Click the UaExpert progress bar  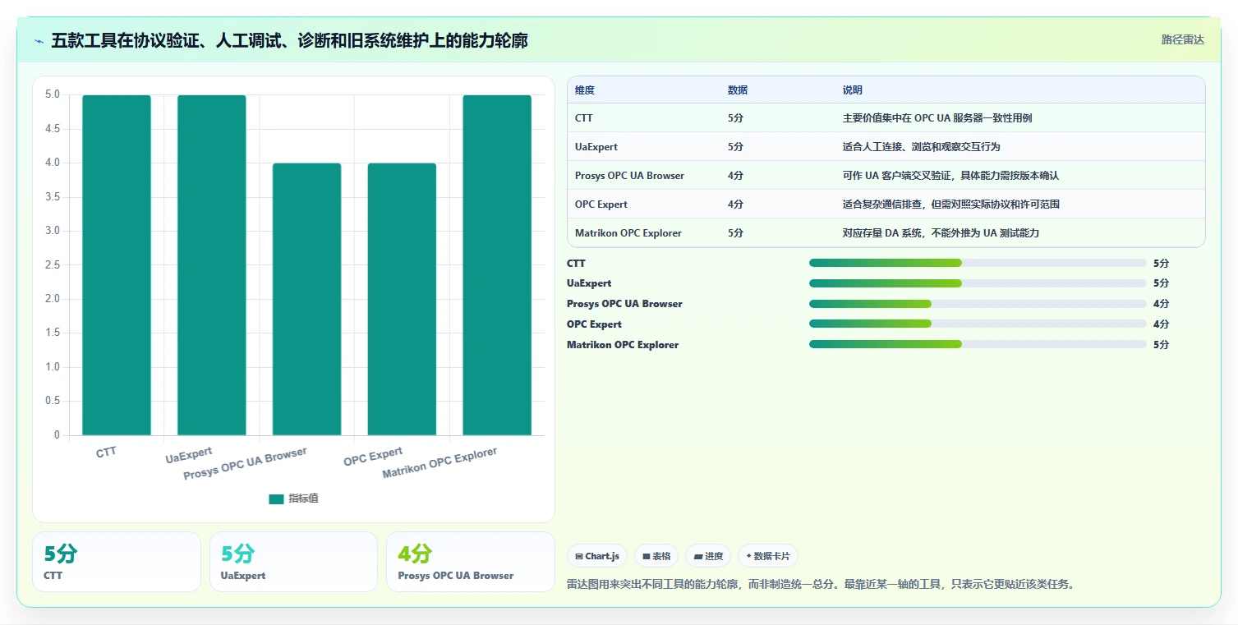(978, 283)
